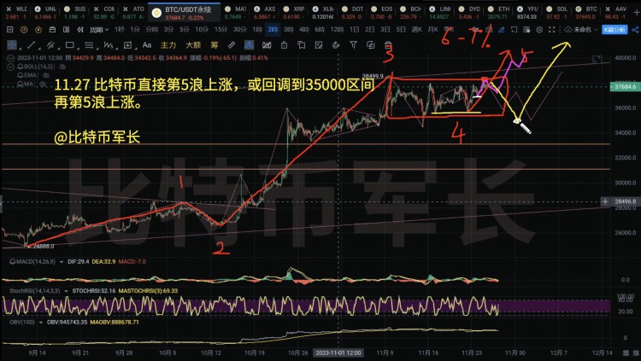Image resolution: width=641 pixels, height=361 pixels.
Task: Click the rewind replay icon
Action: click(x=79, y=29)
